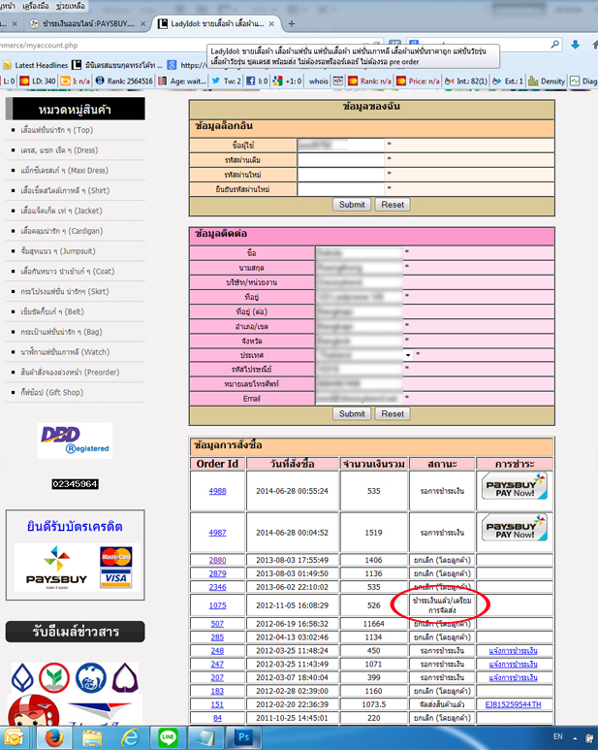This screenshot has height=750, width=598.
Task: Click the Twitter Tw: 2 SEO toolbar item
Action: pos(227,81)
